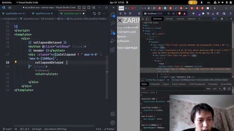Click the share icon in address bar
Viewport: 234px width, 131px height.
(173, 13)
